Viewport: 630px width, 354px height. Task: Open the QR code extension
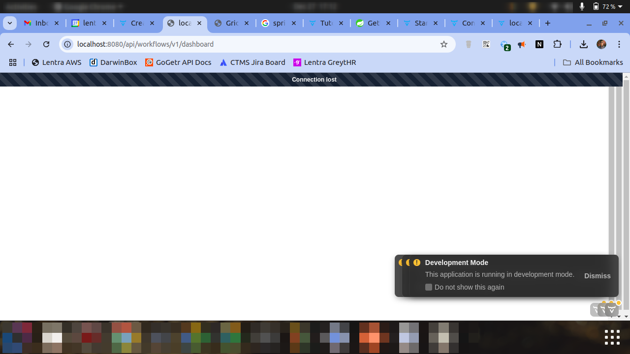486,44
